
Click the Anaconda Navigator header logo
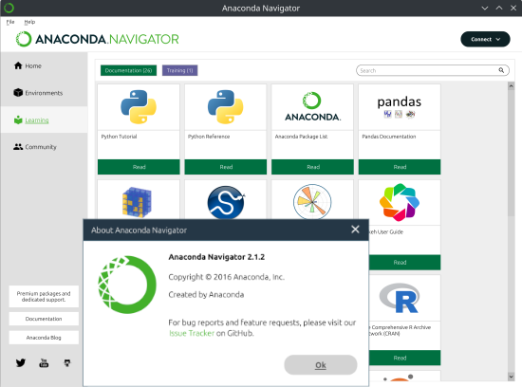[x=97, y=39]
